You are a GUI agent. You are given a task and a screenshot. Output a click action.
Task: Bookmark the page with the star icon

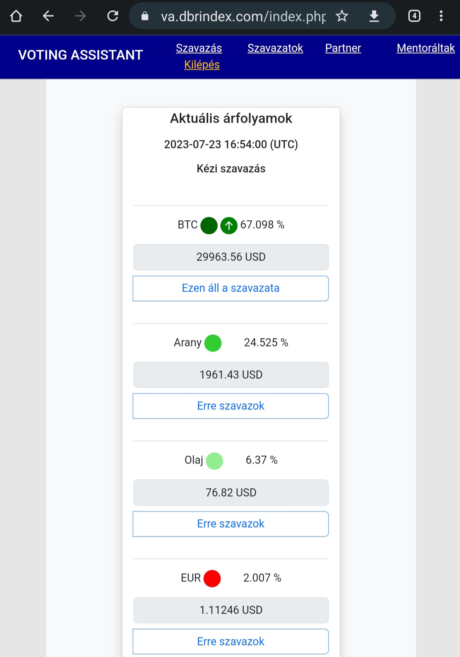[342, 16]
